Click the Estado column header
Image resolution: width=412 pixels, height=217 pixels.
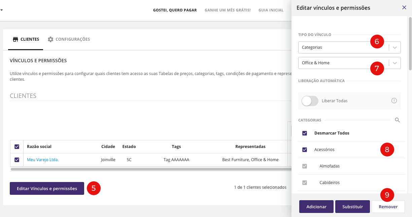point(129,147)
